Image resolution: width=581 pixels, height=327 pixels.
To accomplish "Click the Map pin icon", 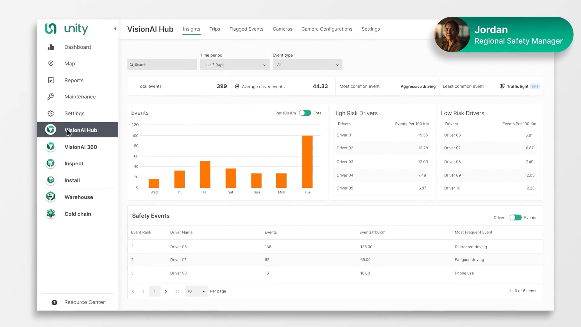I will pyautogui.click(x=51, y=64).
